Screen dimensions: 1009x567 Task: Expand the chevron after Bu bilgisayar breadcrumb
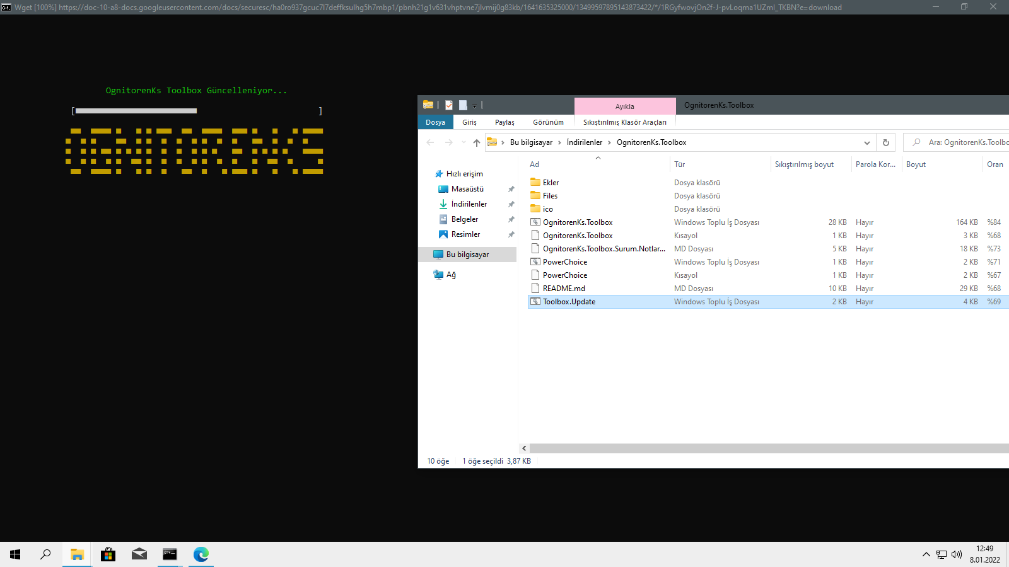(559, 142)
